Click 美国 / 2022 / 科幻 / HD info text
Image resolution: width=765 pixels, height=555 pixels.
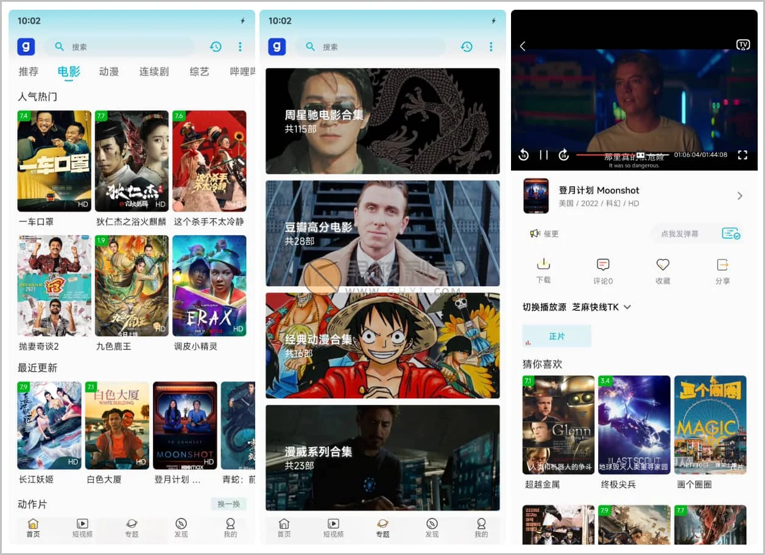click(599, 203)
